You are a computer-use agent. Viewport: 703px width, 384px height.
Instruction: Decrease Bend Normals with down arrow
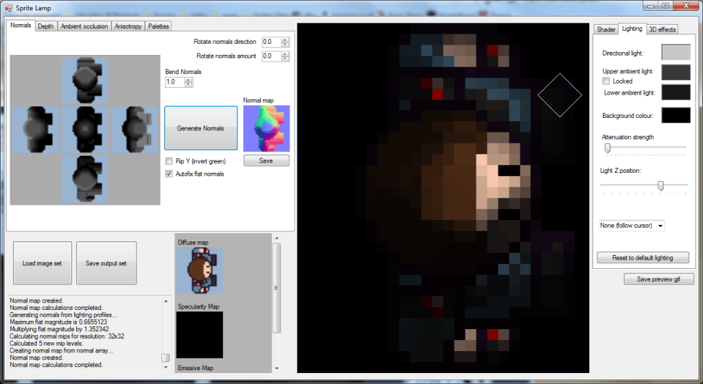coord(189,84)
